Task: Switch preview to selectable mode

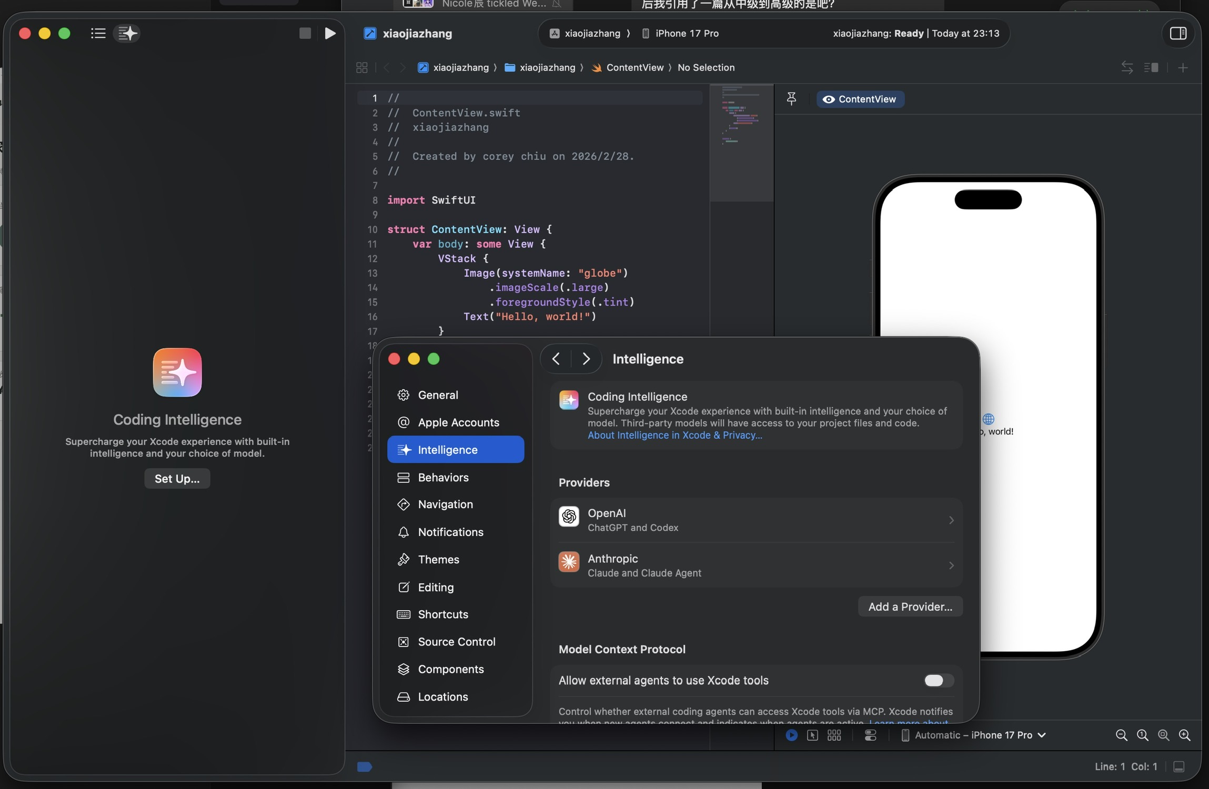Action: tap(812, 735)
